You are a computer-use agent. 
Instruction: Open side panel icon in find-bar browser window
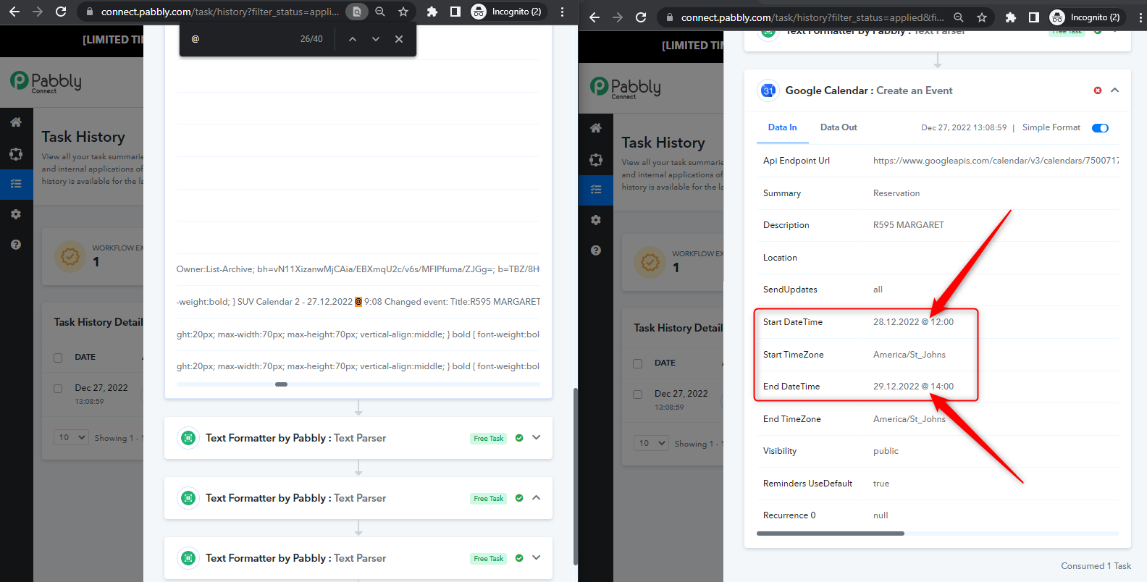tap(455, 12)
